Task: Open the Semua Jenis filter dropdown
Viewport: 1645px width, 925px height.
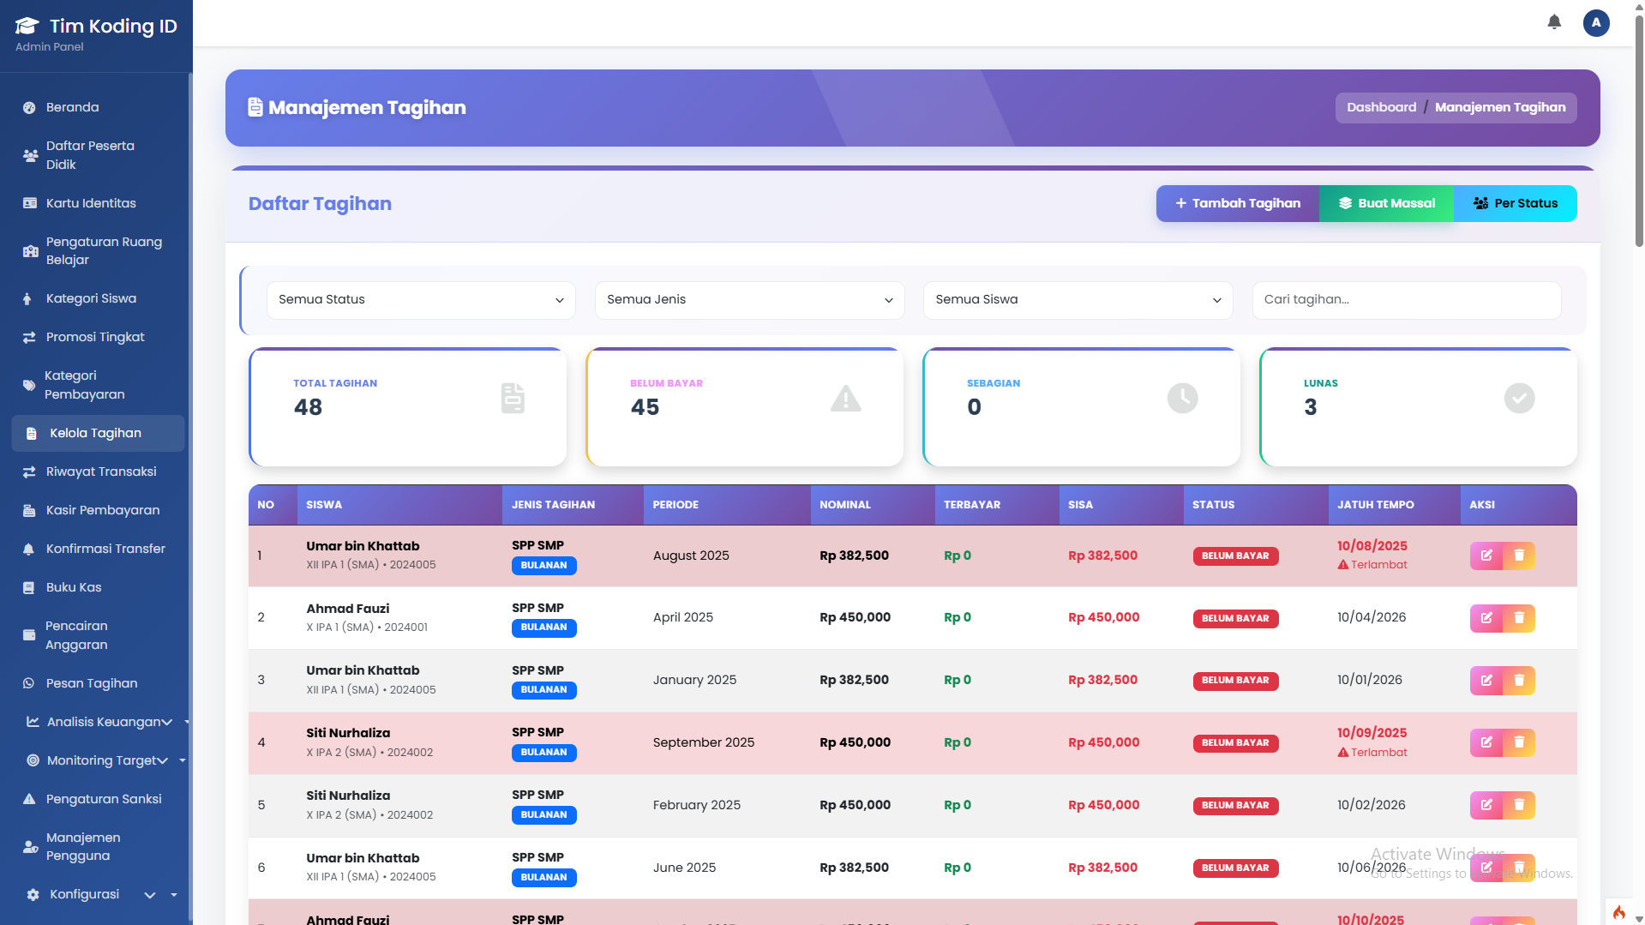Action: pyautogui.click(x=748, y=300)
